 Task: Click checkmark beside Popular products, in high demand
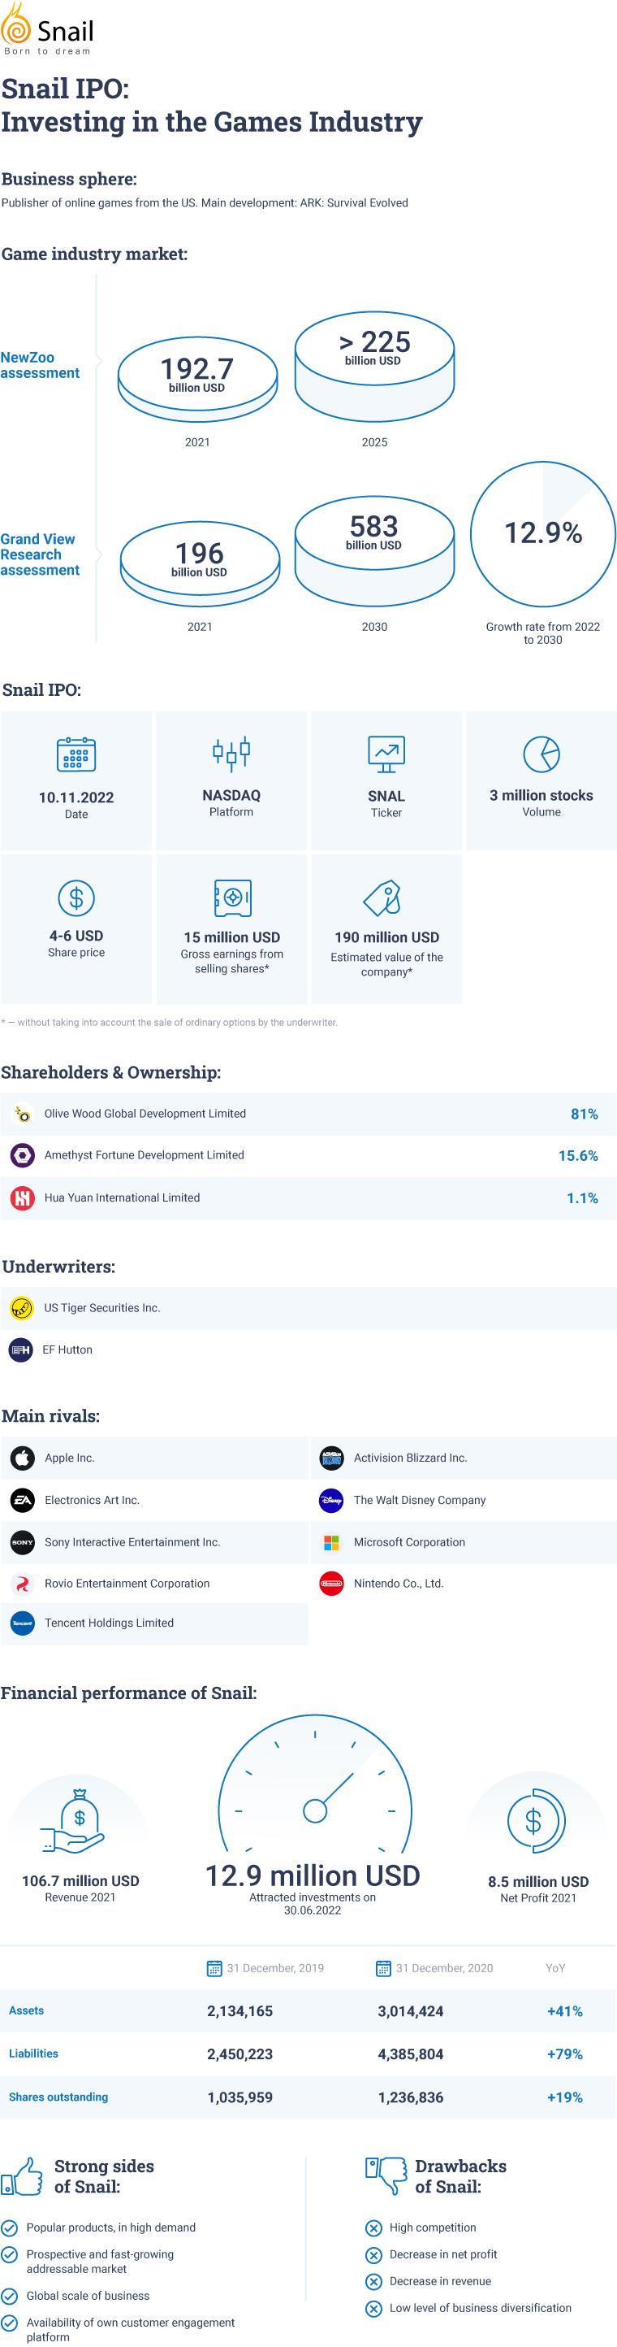[x=9, y=2227]
